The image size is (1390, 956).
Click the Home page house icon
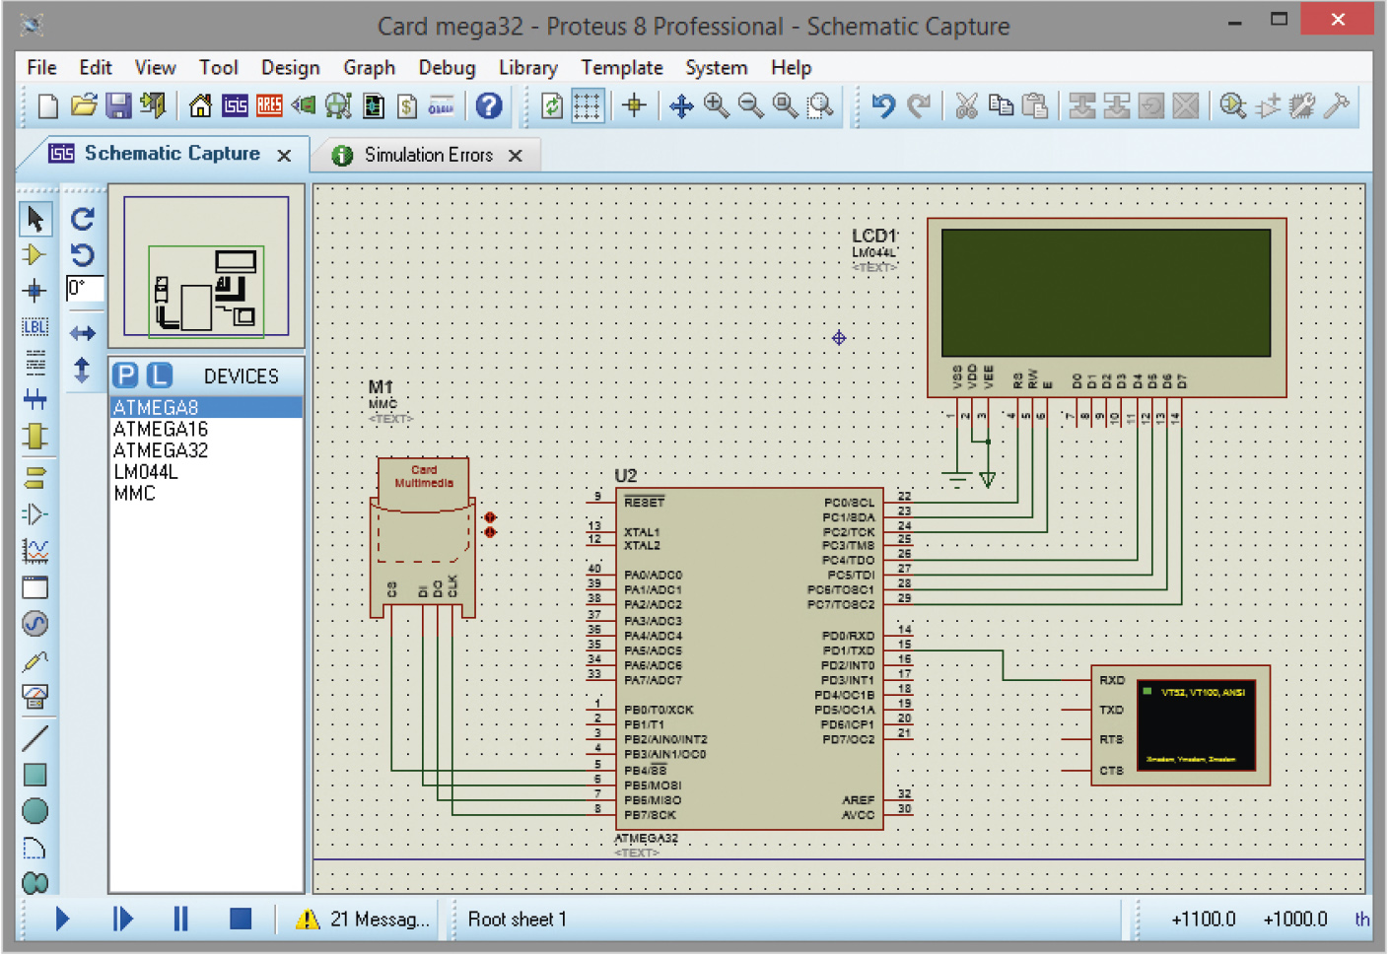coord(200,105)
